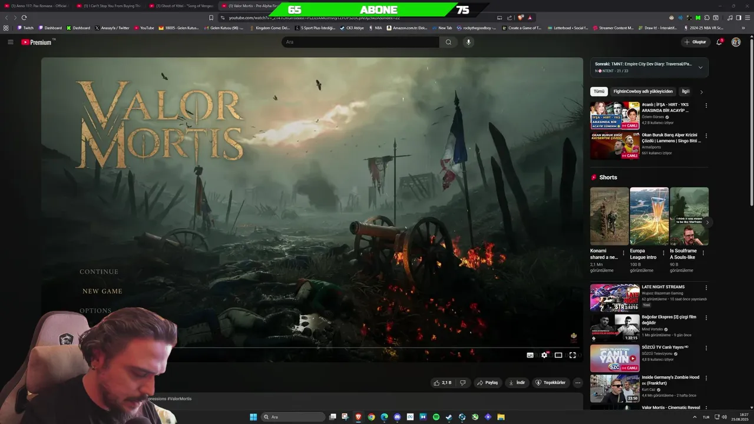Open Spotify from the taskbar
The height and width of the screenshot is (424, 754).
(x=436, y=417)
